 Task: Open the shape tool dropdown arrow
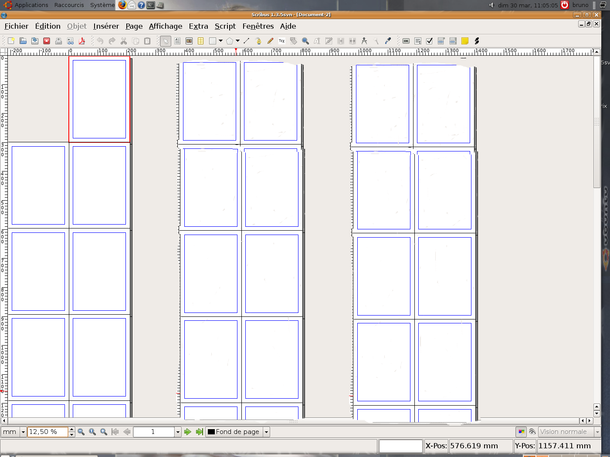[221, 41]
